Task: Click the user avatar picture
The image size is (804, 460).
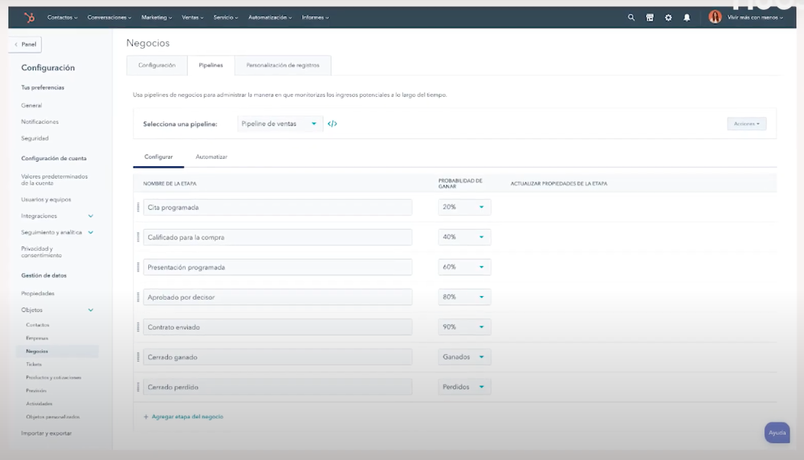Action: [715, 17]
